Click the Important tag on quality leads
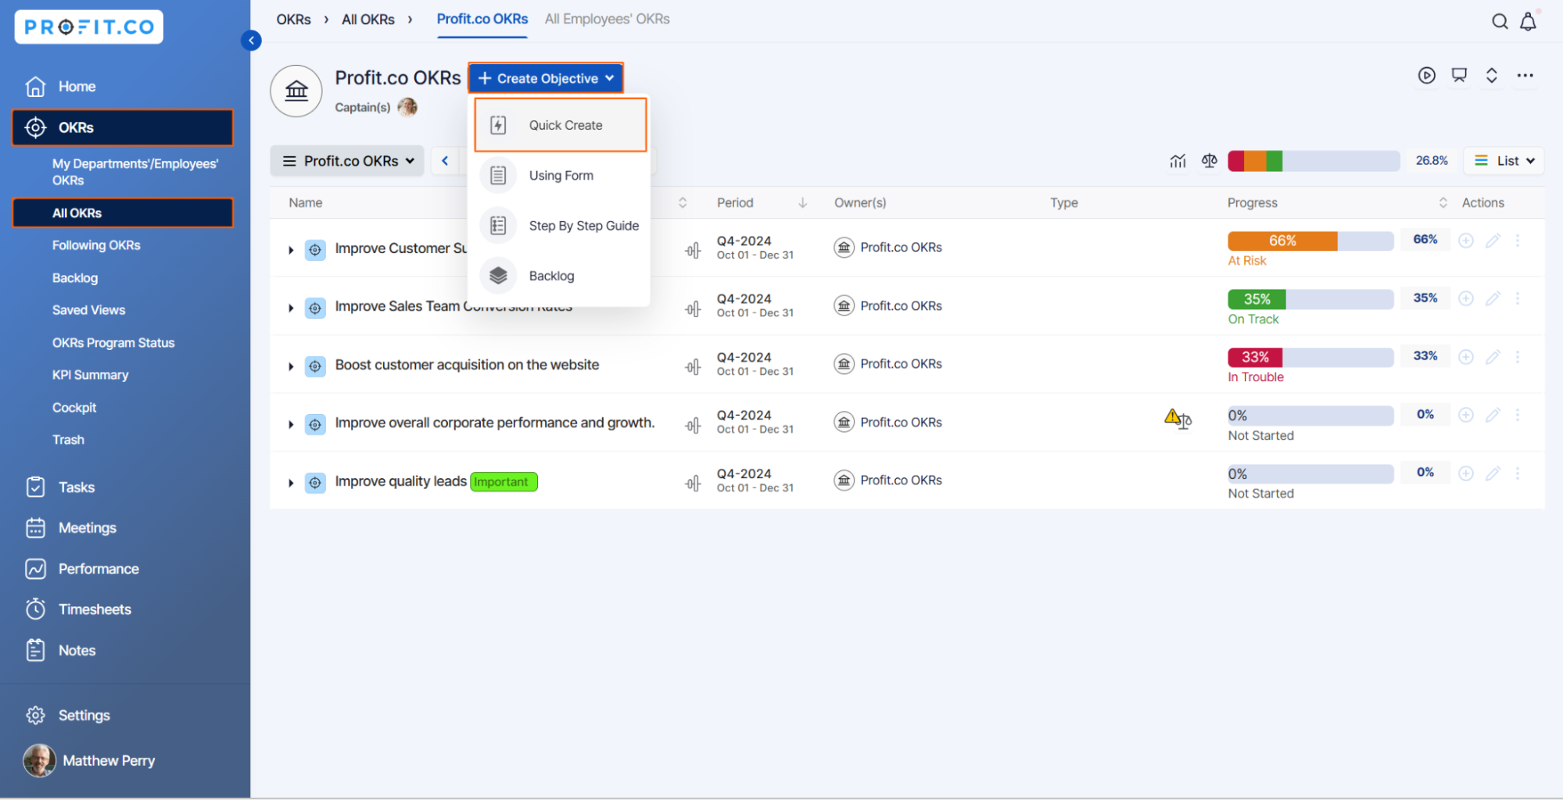Screen dimensions: 1563x800 [x=504, y=482]
